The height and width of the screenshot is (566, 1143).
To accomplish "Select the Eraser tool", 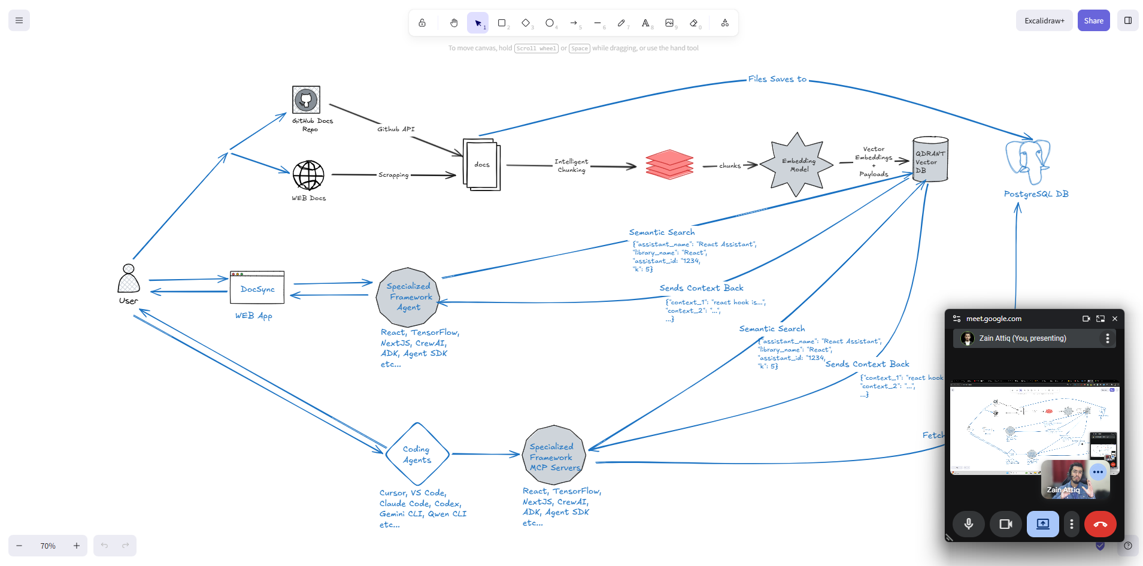I will (693, 23).
